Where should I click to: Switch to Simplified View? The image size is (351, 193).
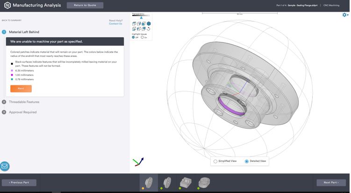pyautogui.click(x=215, y=161)
